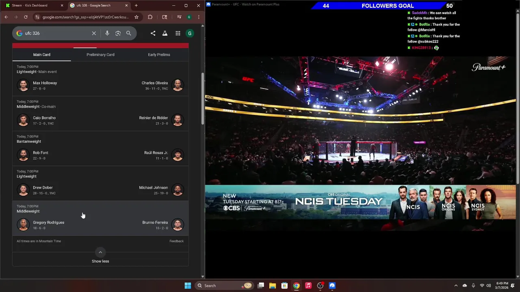This screenshot has height=292, width=520.
Task: Switch to Early Prelims tab
Action: 159,55
